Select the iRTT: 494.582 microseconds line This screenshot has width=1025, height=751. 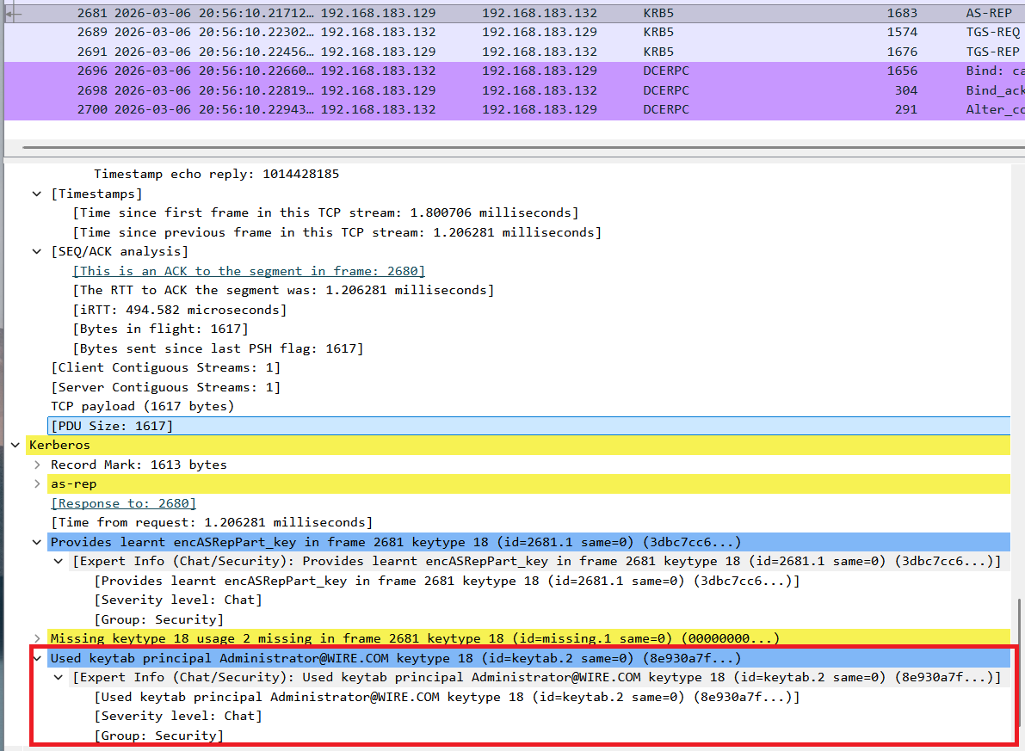tap(180, 310)
